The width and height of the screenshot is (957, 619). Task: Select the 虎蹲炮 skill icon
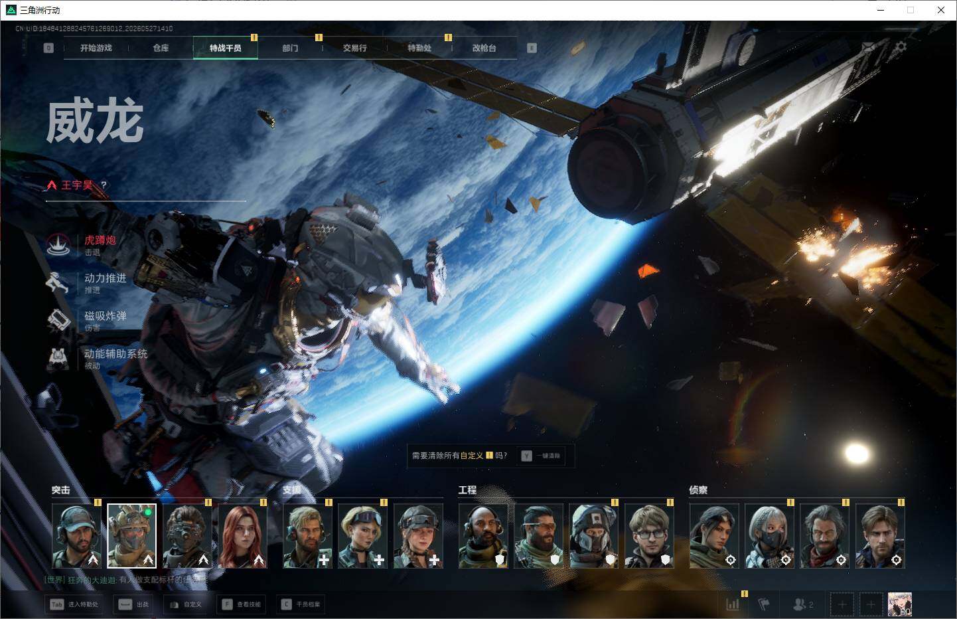point(58,245)
